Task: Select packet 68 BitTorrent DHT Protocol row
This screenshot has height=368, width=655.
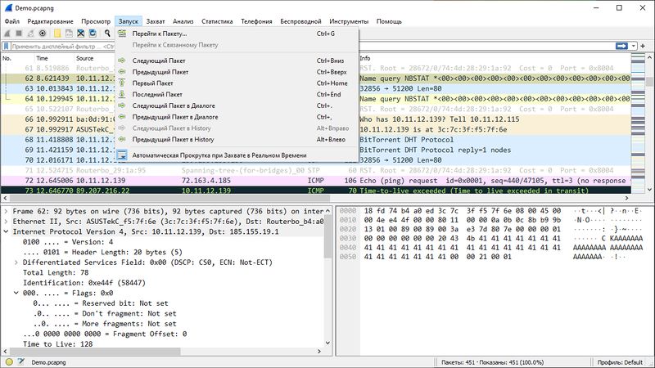Action: 315,140
